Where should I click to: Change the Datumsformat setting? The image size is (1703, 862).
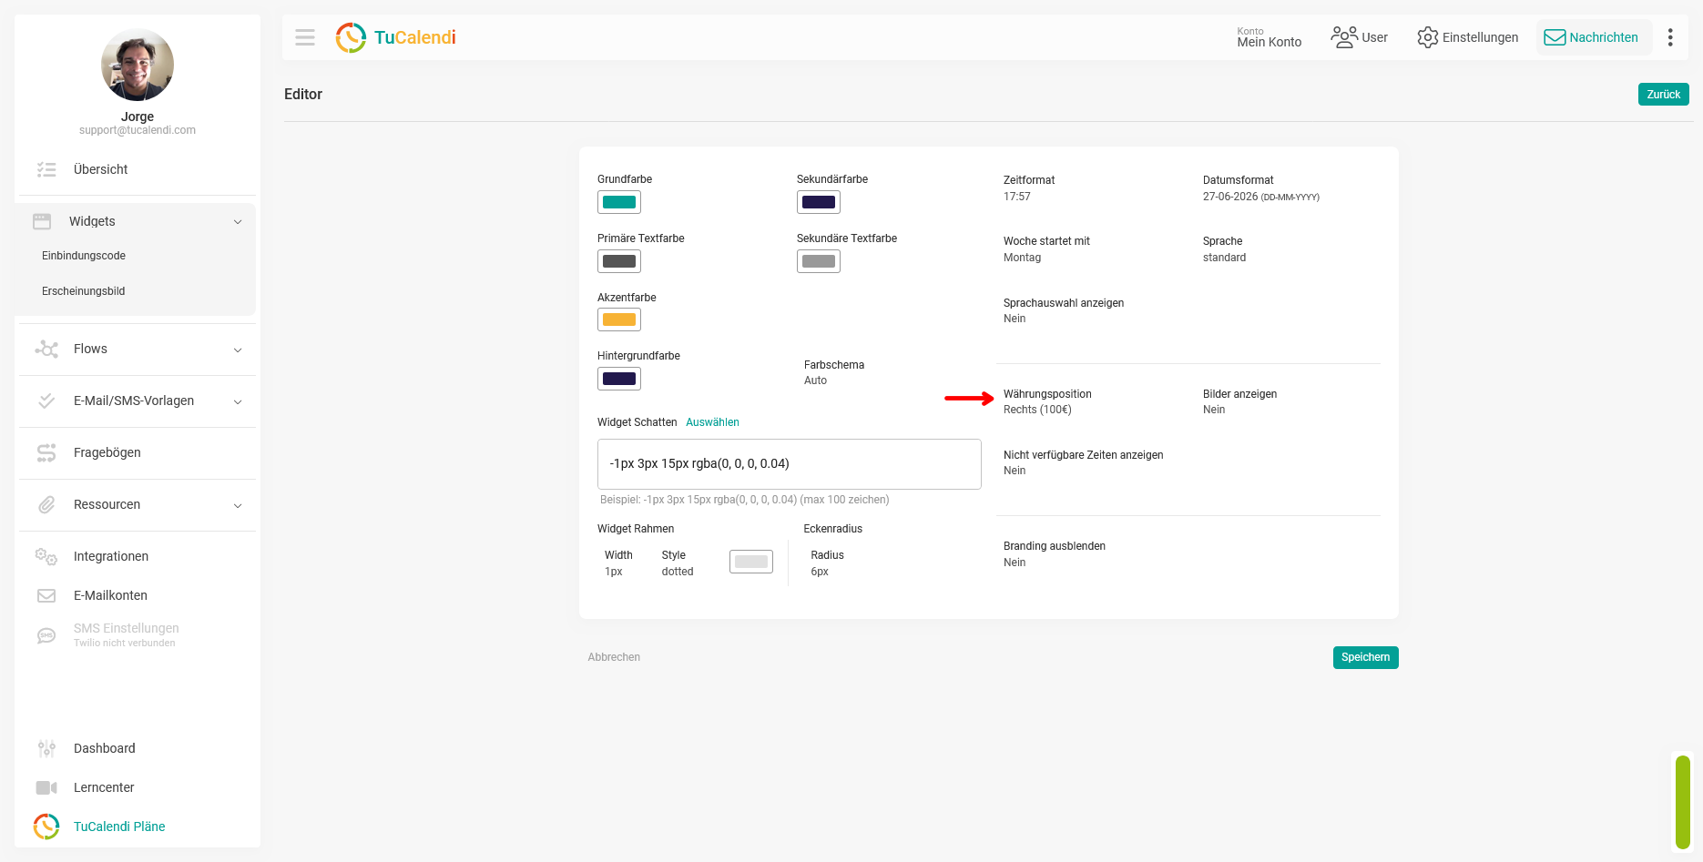[x=1261, y=188]
